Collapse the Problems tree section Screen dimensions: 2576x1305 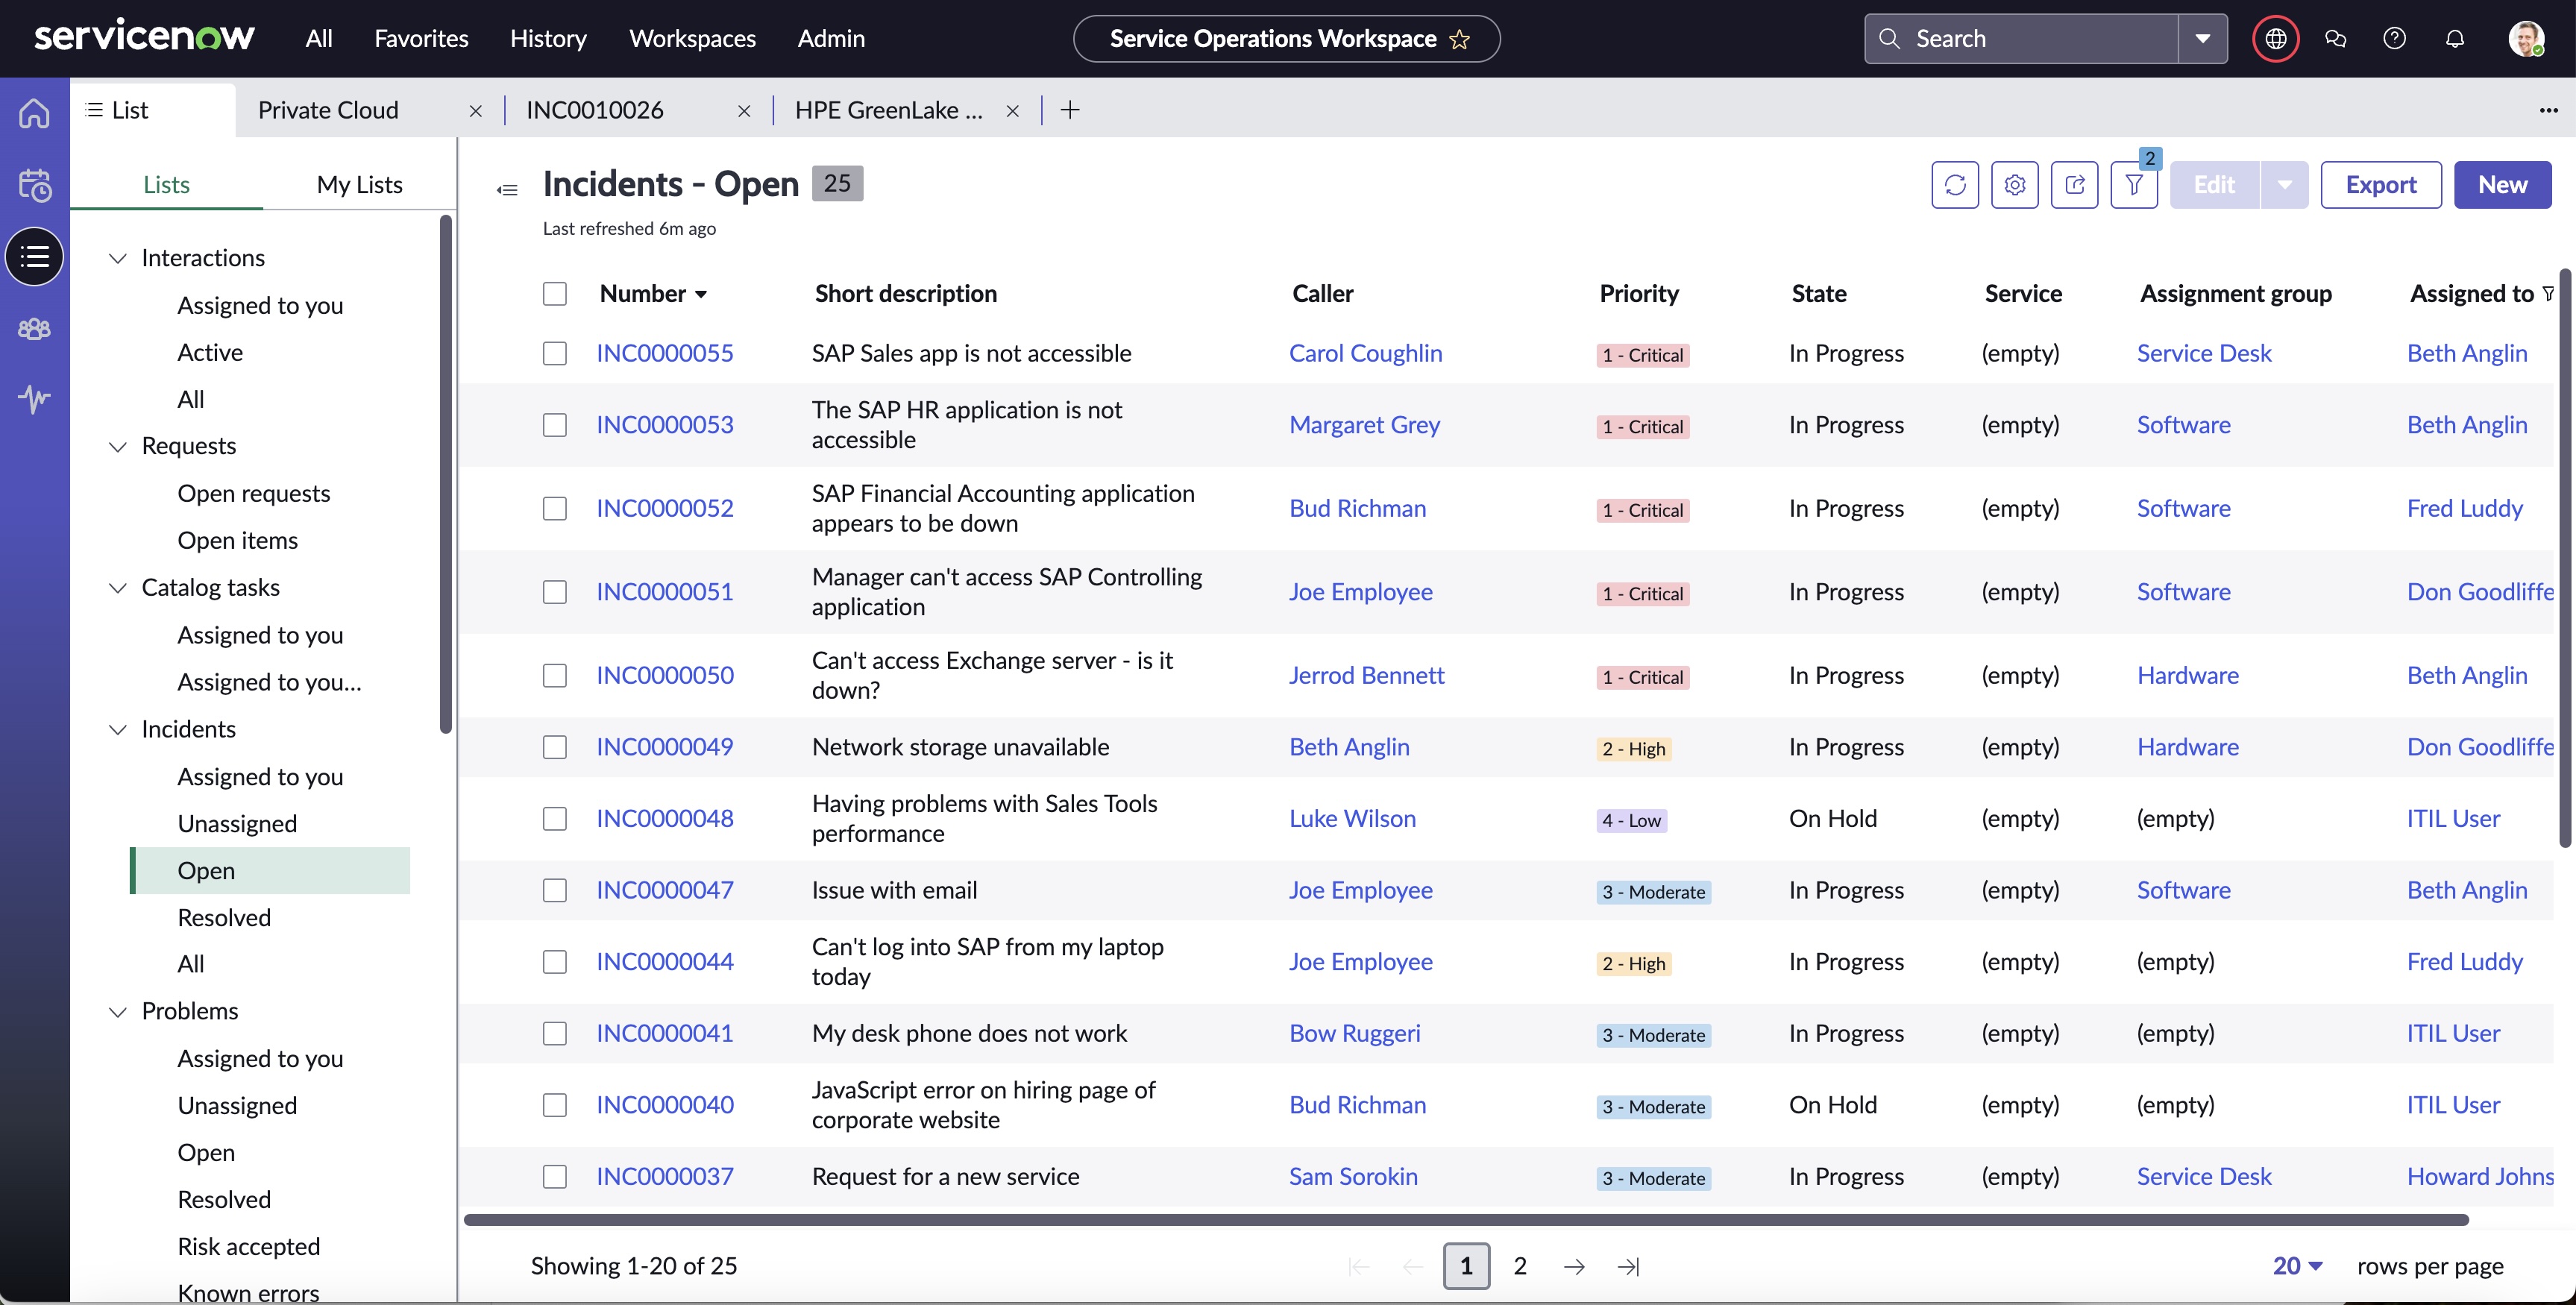(x=118, y=1011)
